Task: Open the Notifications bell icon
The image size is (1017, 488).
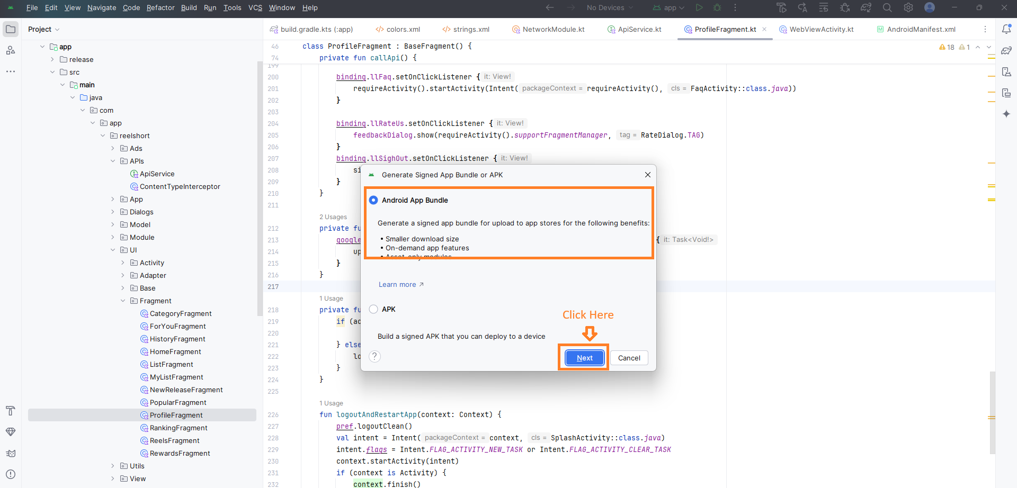Action: pyautogui.click(x=1006, y=29)
